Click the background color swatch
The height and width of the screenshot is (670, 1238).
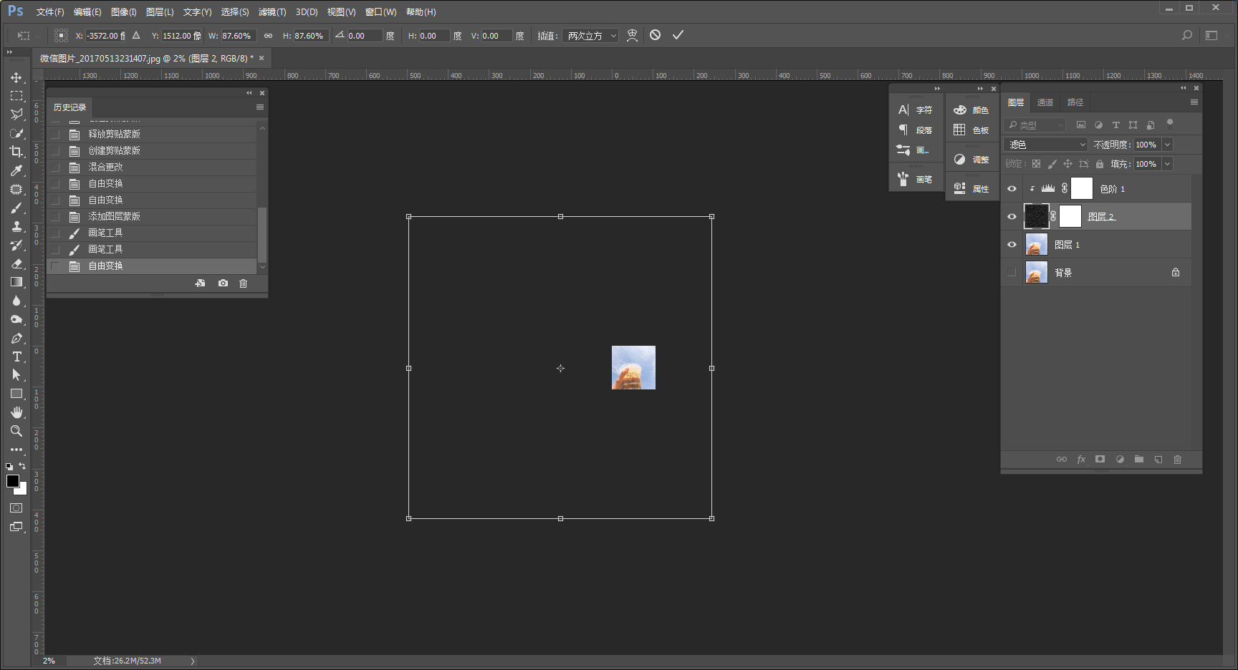[x=22, y=490]
